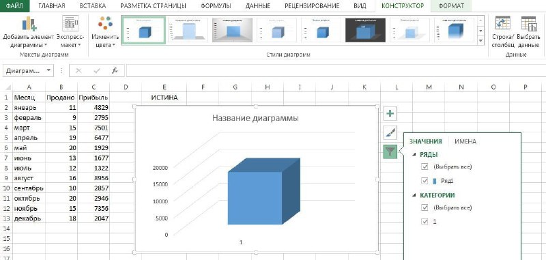Switch to the ИМЕНА tab in filter panel

465,141
